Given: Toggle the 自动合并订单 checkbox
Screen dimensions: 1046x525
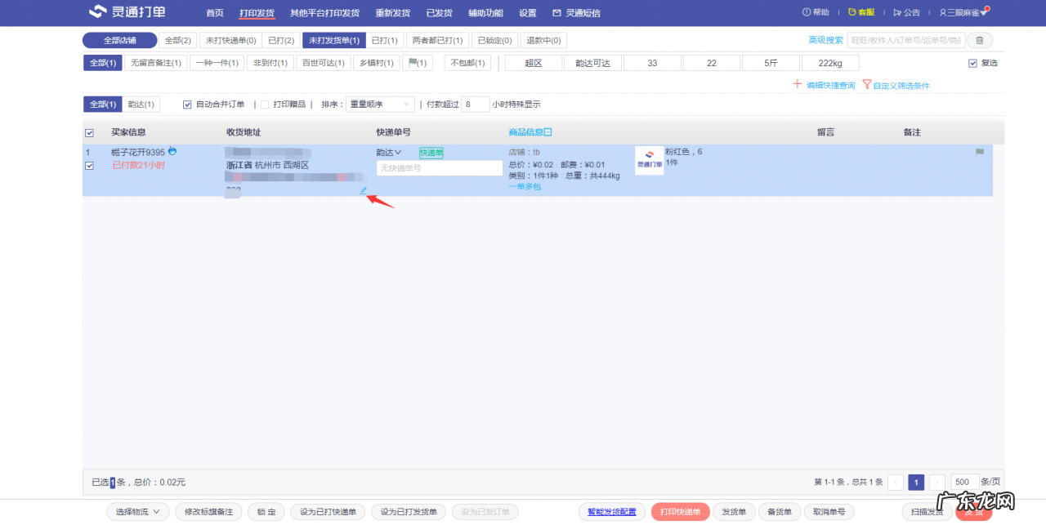Looking at the screenshot, I should click(x=187, y=104).
